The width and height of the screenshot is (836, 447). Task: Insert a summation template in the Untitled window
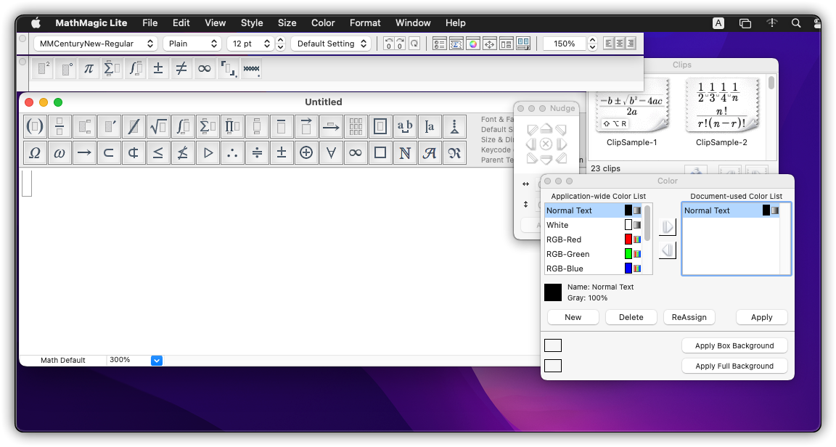click(x=208, y=127)
